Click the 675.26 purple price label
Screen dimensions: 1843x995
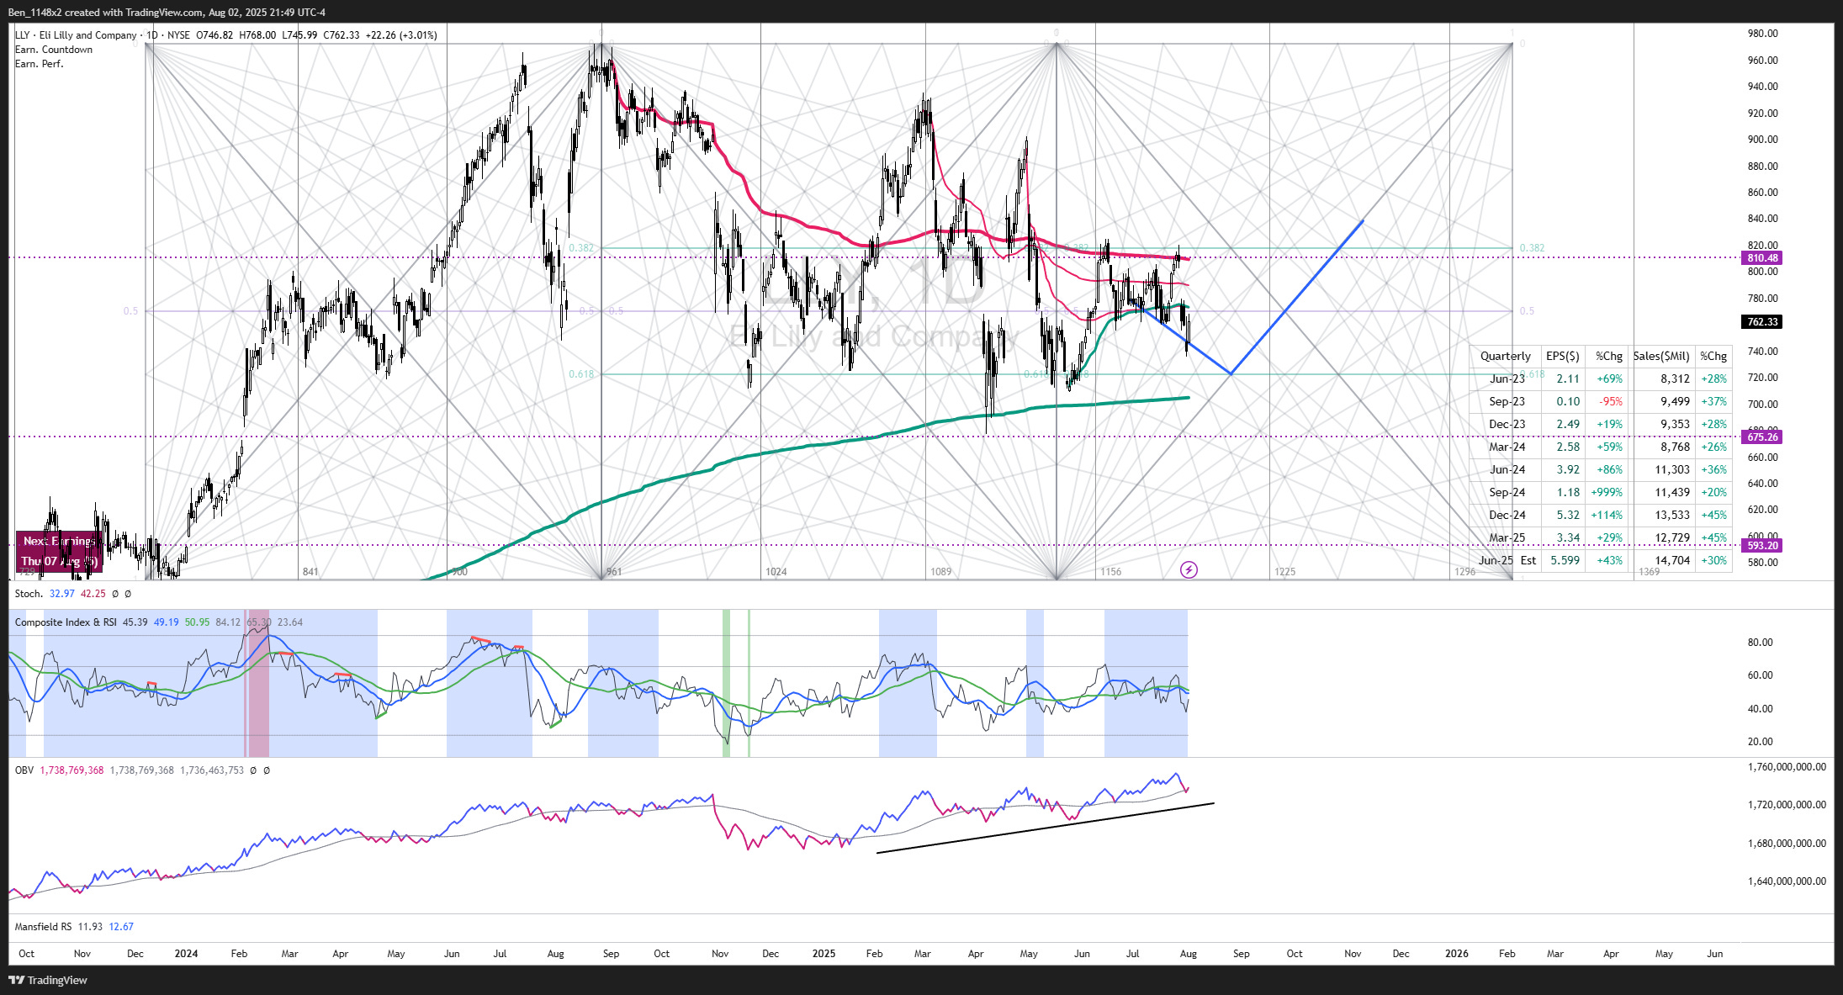1762,437
